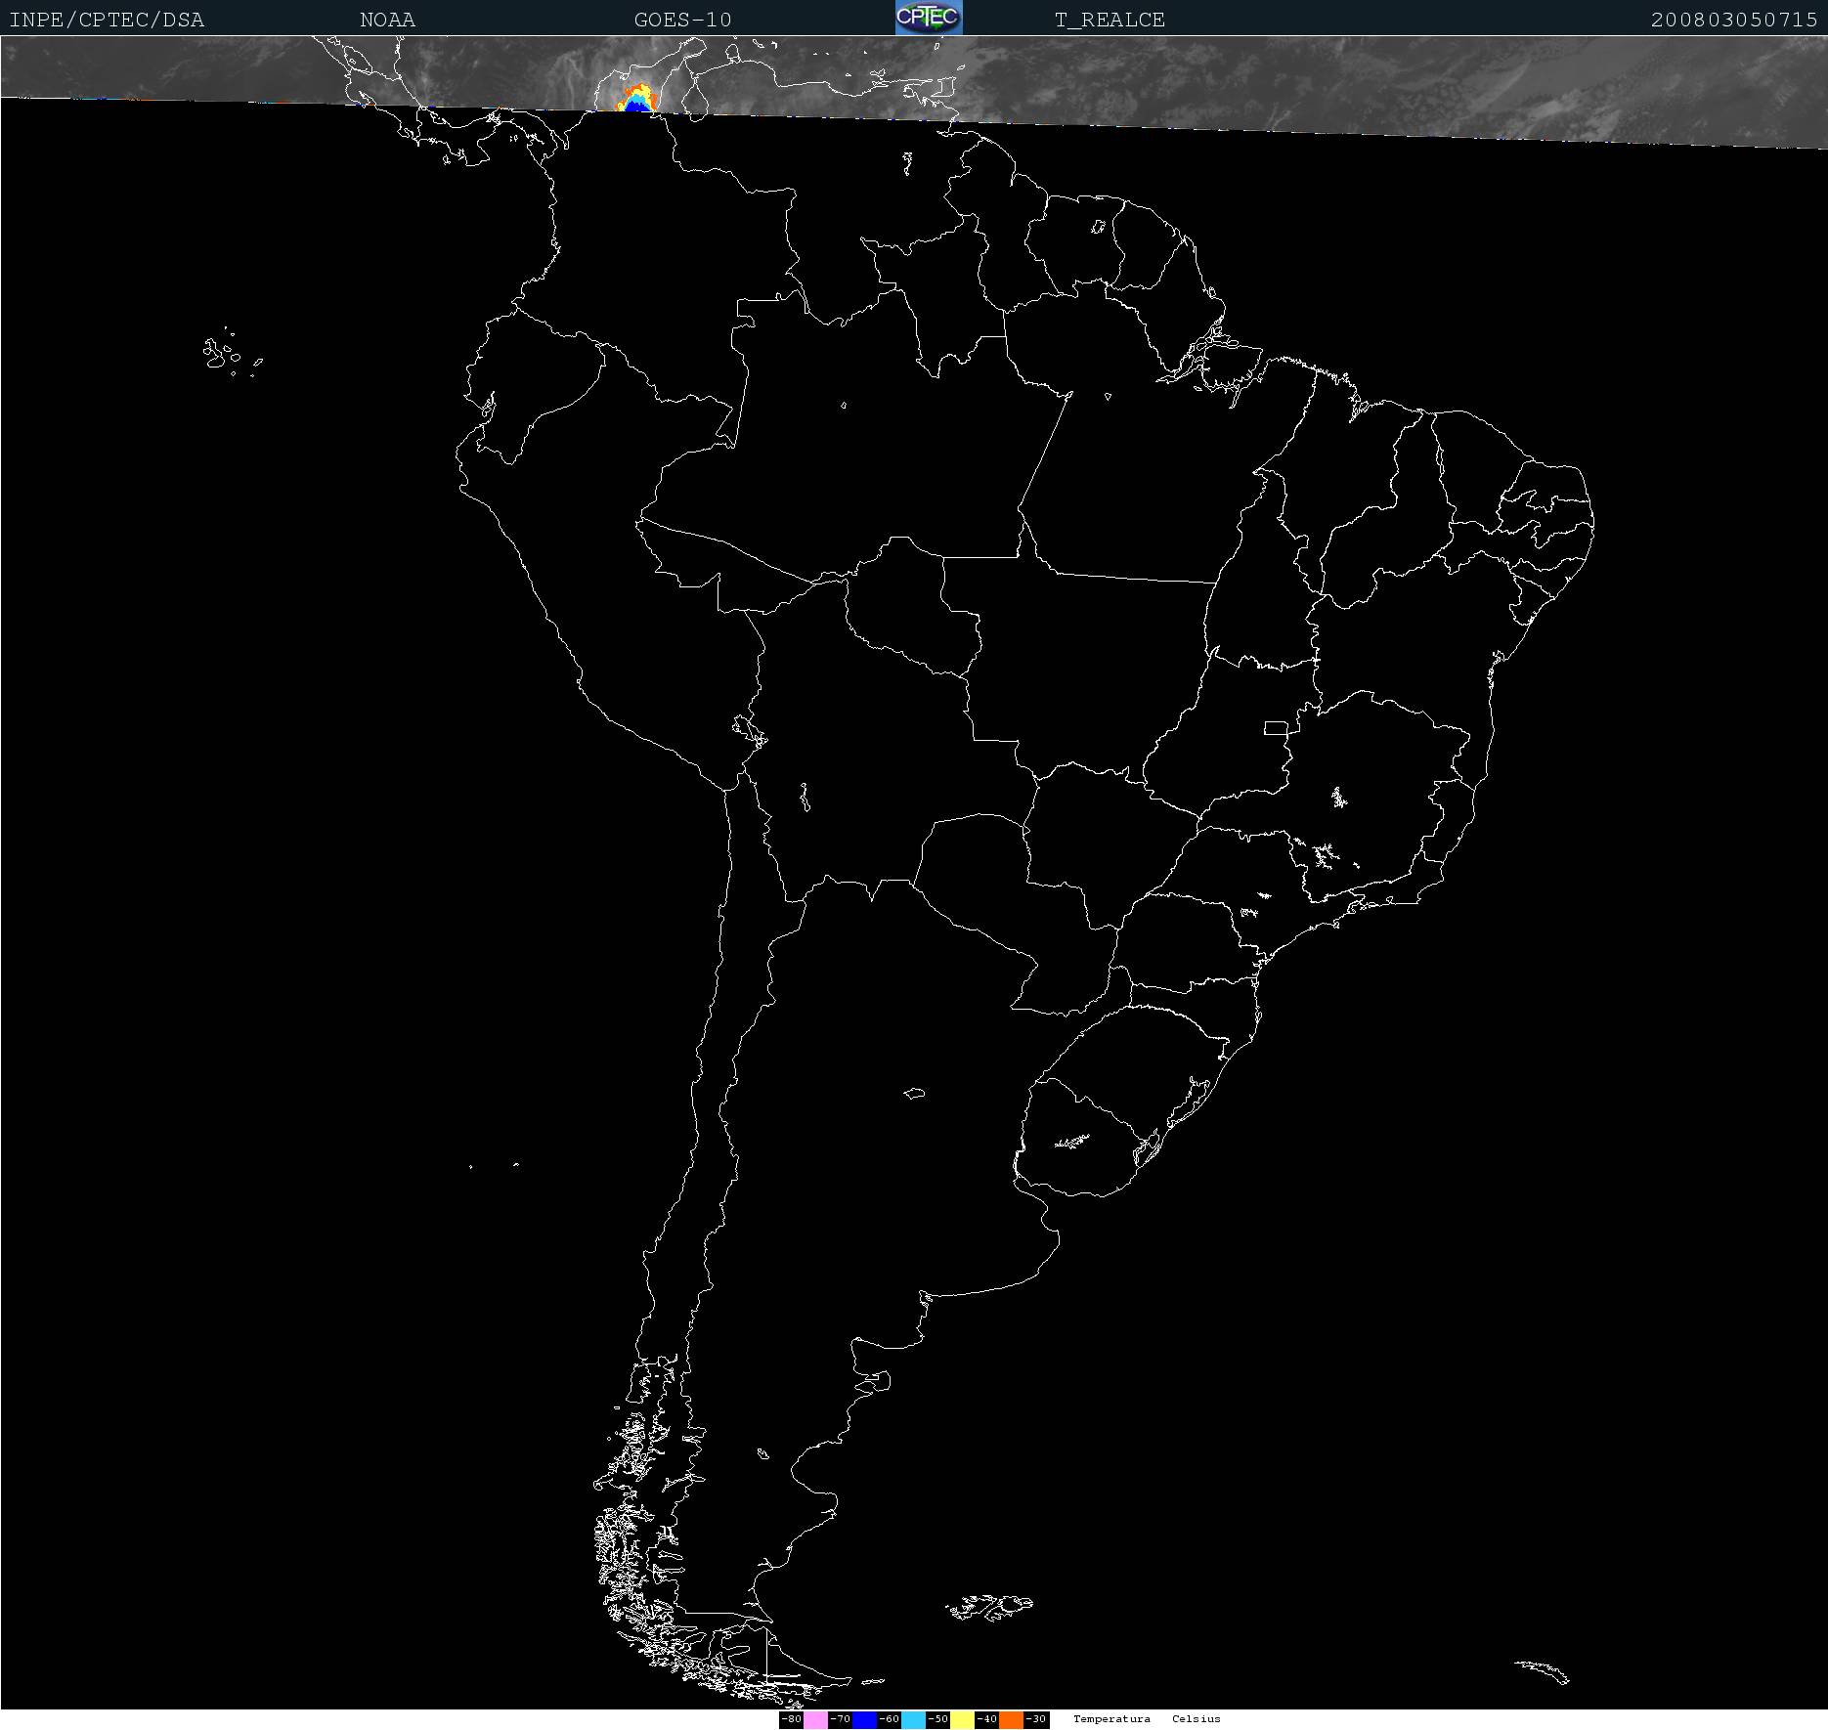
Task: Click the T_REALCE header text
Action: point(1110,20)
